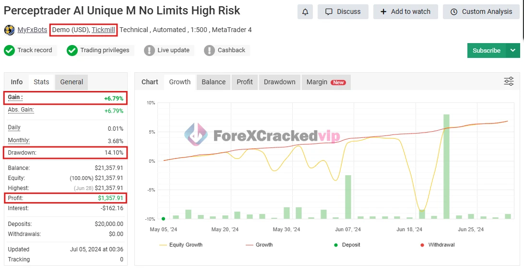
Task: Click the Discuss button
Action: coord(343,11)
